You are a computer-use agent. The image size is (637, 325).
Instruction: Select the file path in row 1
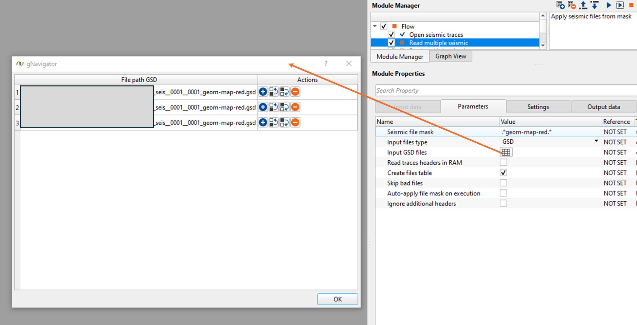(139, 92)
